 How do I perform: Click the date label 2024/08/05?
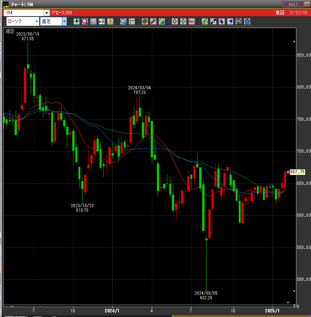pyautogui.click(x=206, y=293)
